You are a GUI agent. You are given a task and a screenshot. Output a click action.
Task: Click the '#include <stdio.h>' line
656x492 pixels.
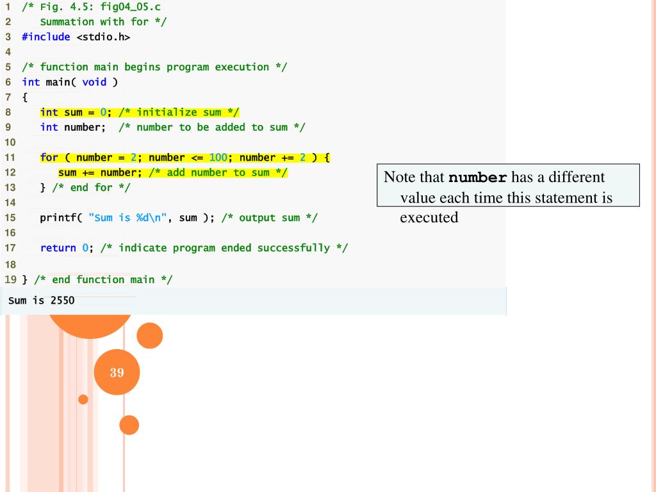click(x=76, y=37)
